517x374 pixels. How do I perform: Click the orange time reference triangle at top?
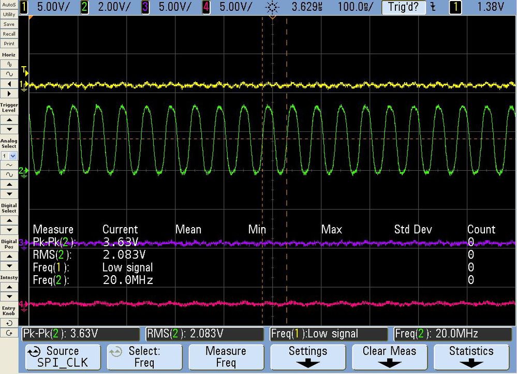272,17
